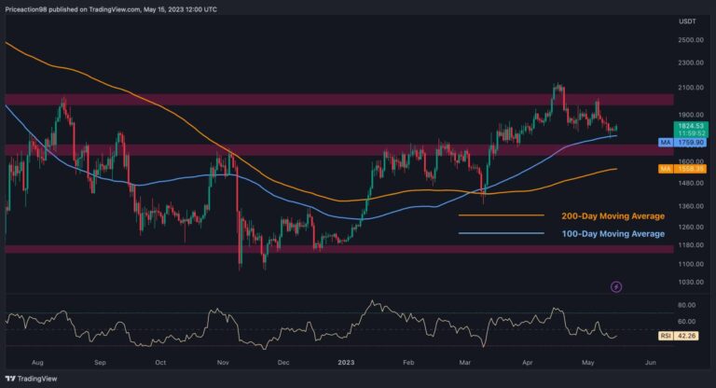Select the blue MA 1759.90 price label

pos(682,143)
